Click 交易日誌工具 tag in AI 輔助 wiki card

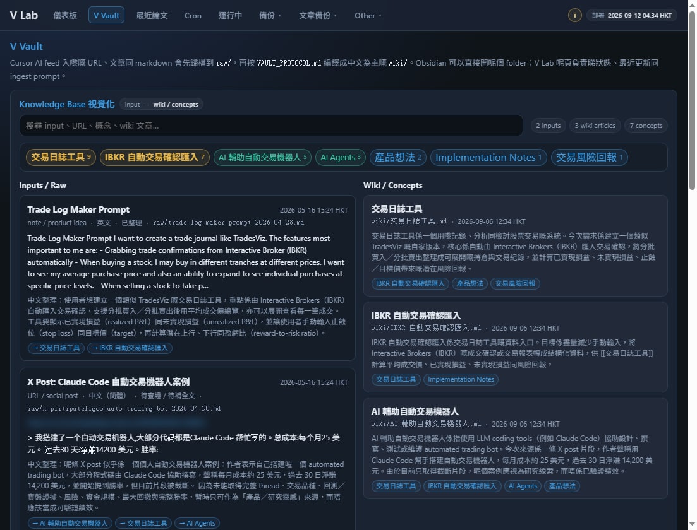pos(396,486)
